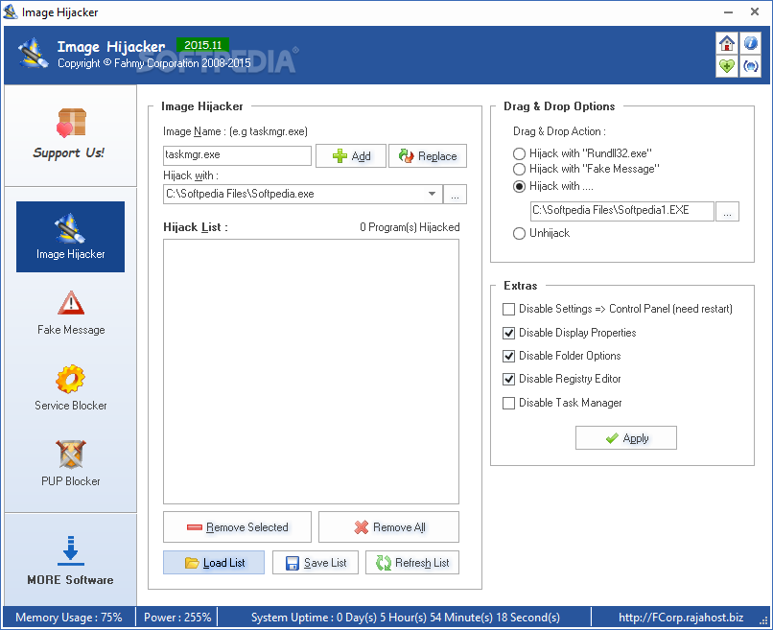Click Refresh List button
773x630 pixels.
[412, 563]
